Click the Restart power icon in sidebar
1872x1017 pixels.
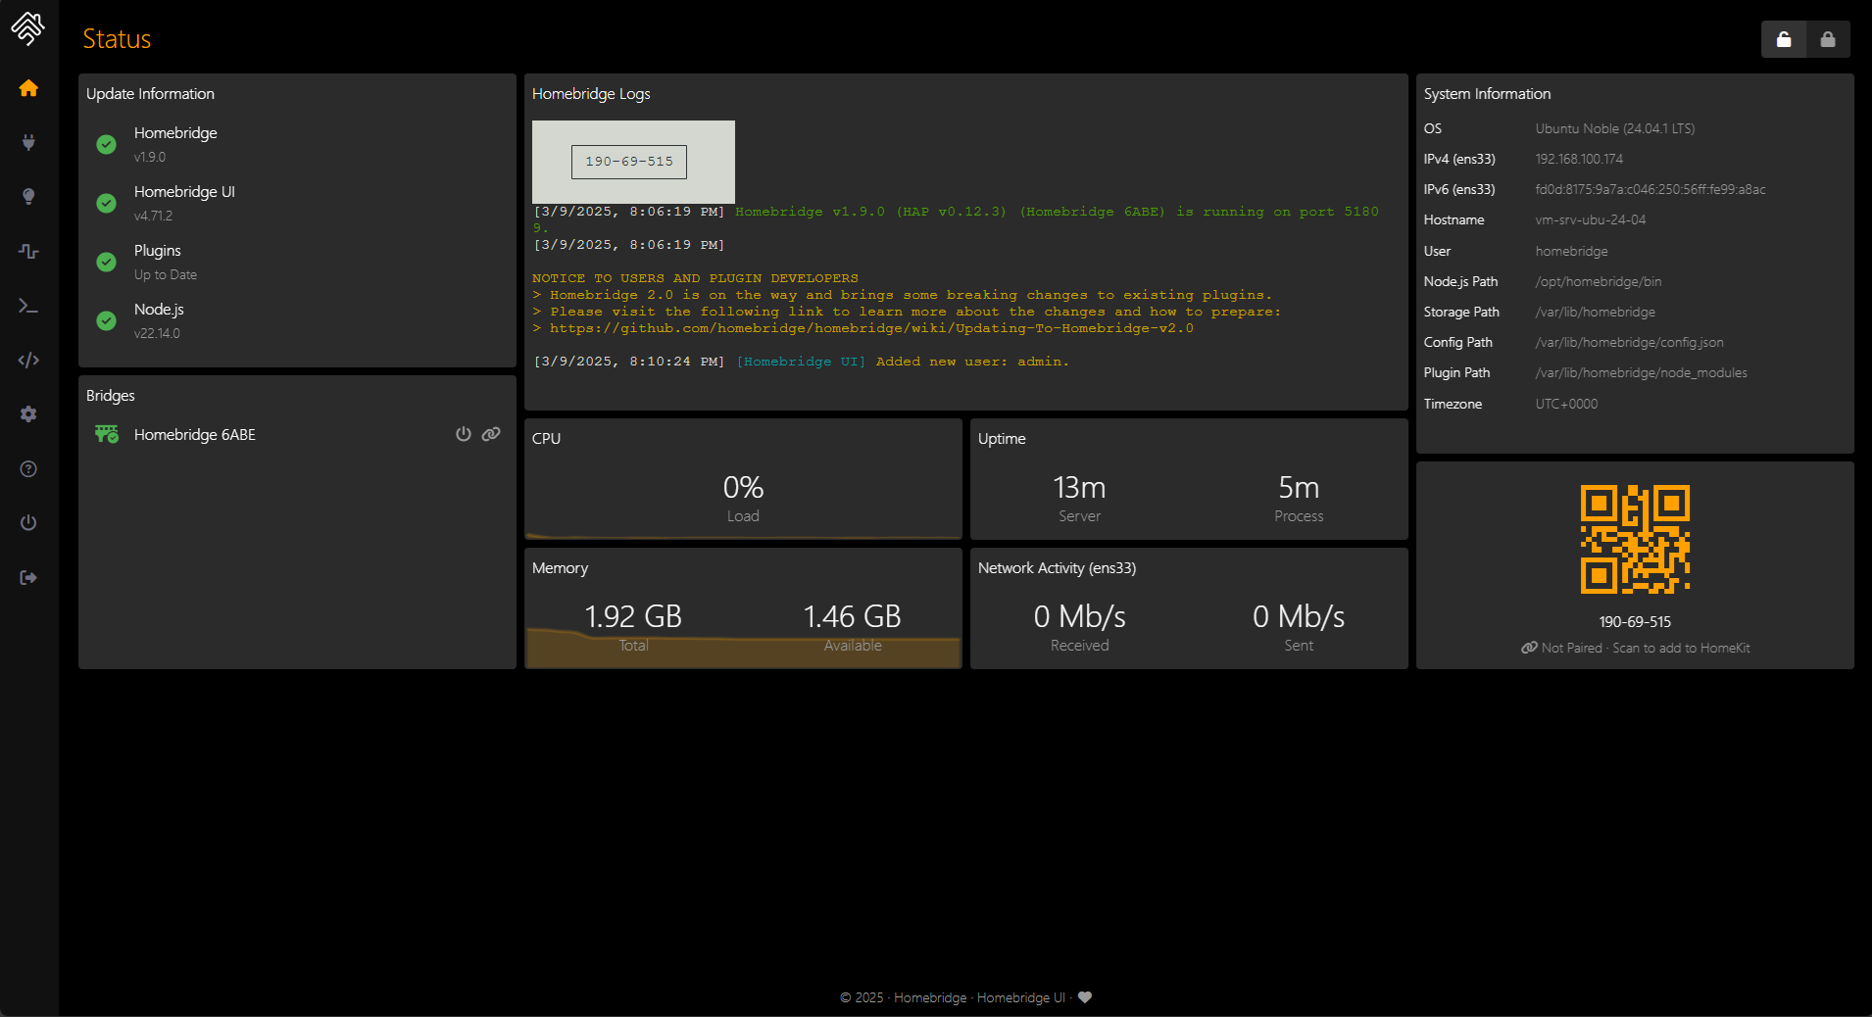point(28,522)
